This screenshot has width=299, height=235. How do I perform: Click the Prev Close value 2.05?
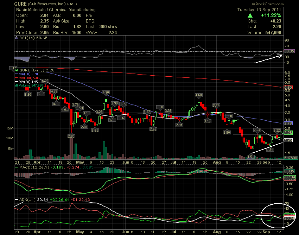click(x=44, y=33)
